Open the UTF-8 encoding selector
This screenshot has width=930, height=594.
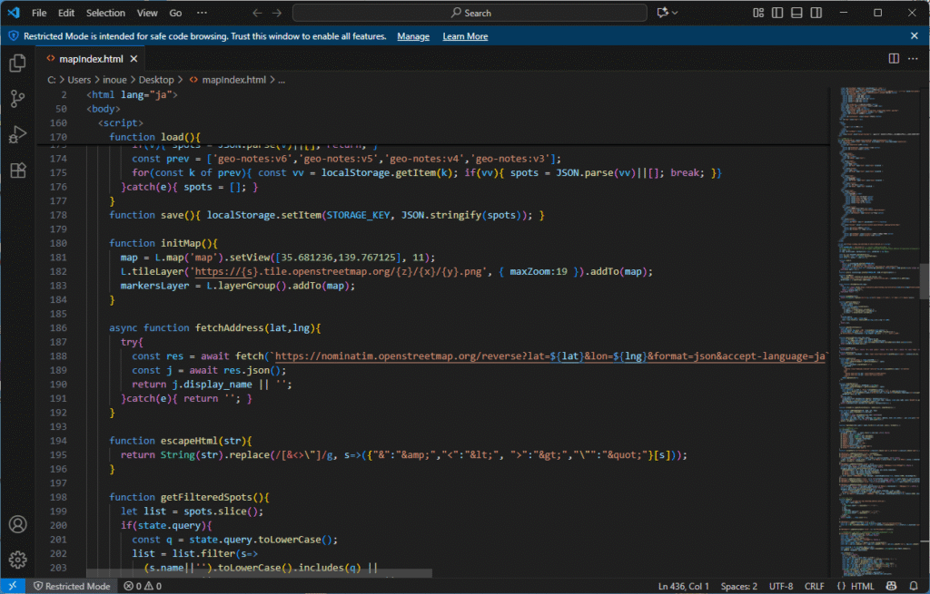tap(781, 587)
